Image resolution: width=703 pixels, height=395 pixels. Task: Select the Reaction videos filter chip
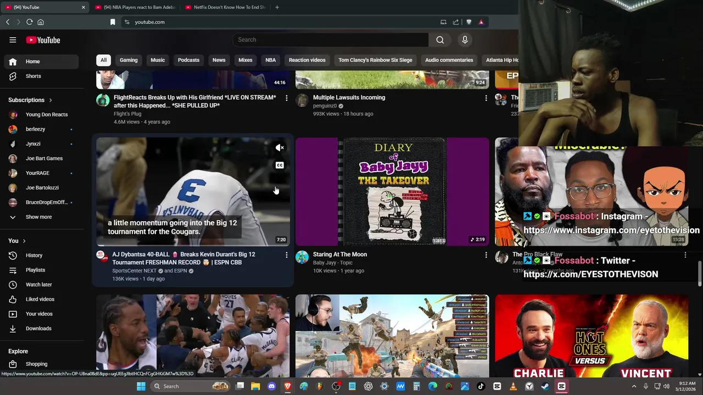(x=307, y=60)
